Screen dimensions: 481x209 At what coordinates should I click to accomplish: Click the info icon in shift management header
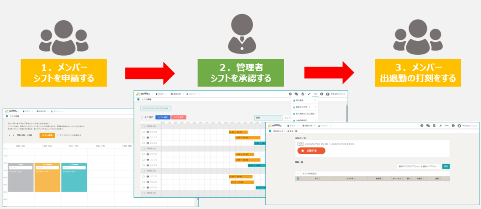pyautogui.click(x=321, y=94)
